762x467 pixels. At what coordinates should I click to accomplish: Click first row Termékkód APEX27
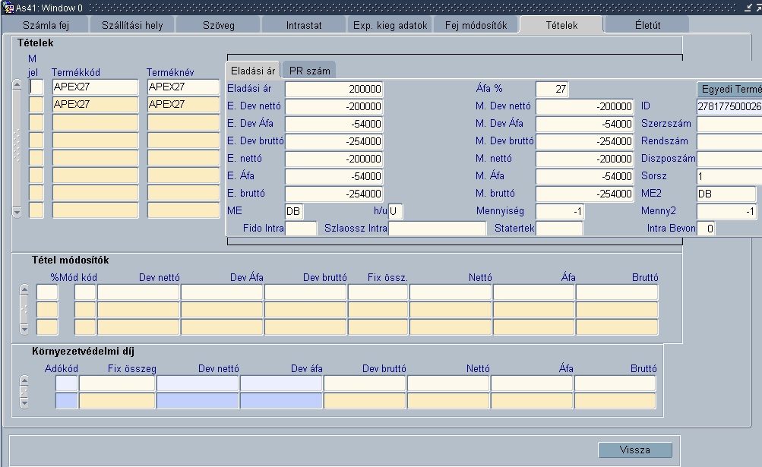[x=95, y=87]
